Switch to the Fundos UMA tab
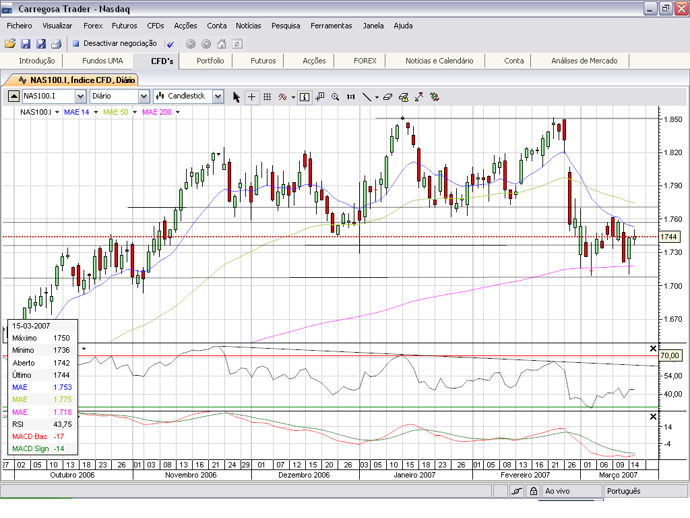This screenshot has width=690, height=518. coord(102,61)
